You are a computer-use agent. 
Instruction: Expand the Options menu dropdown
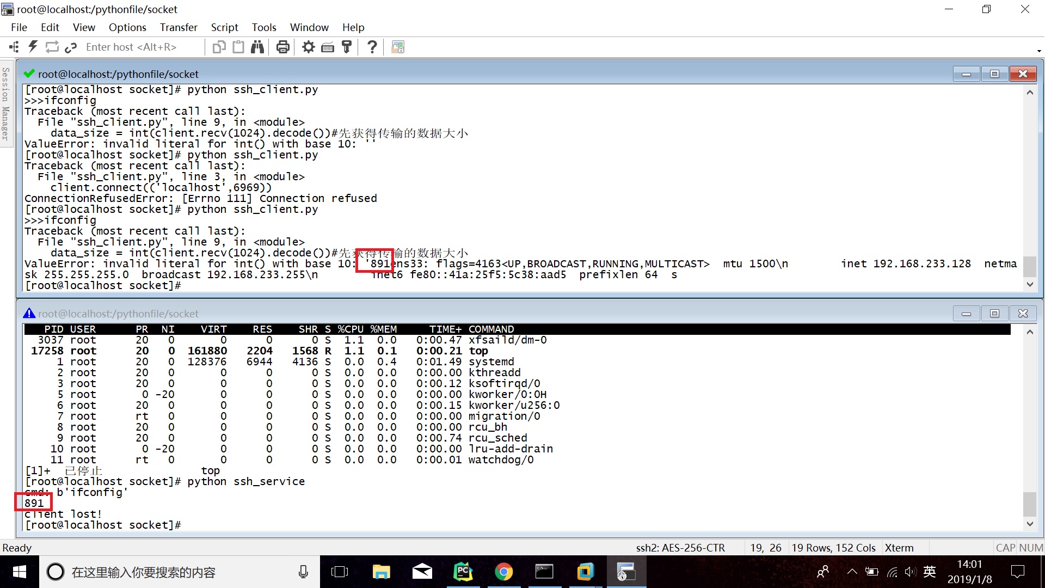(127, 27)
